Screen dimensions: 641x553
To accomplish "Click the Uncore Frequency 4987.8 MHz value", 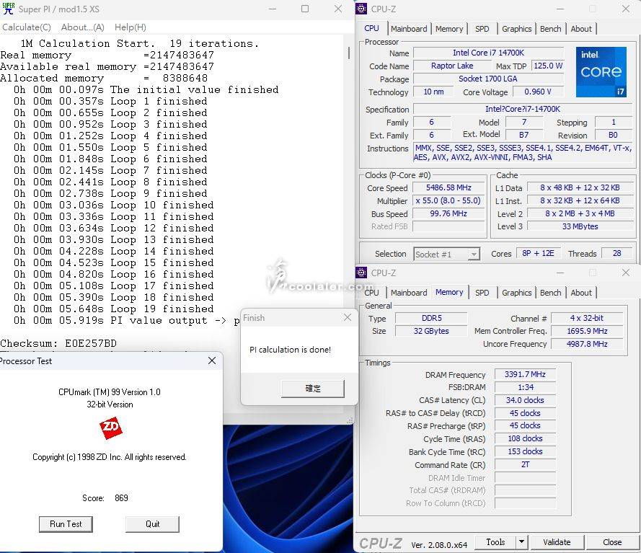I will pos(587,344).
